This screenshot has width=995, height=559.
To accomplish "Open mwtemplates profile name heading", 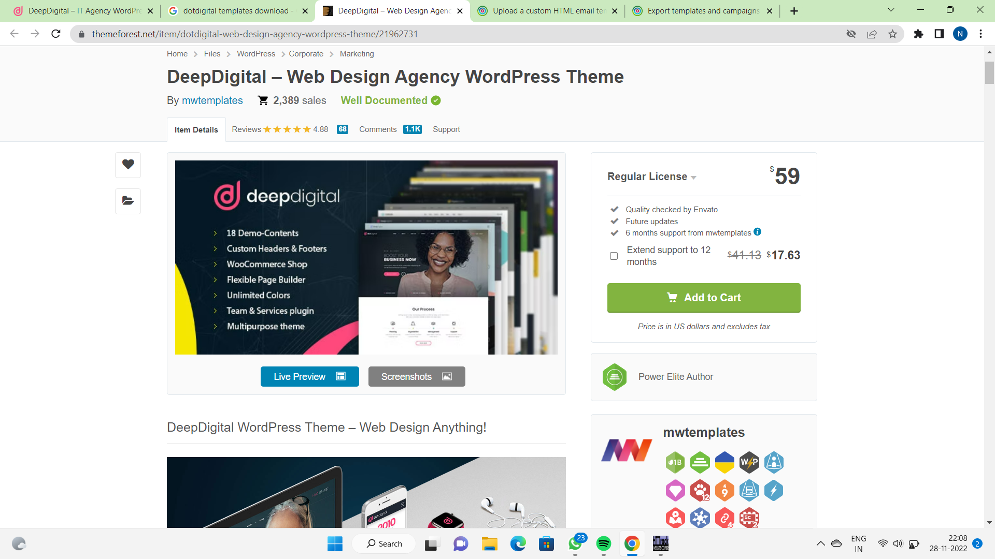I will (704, 432).
